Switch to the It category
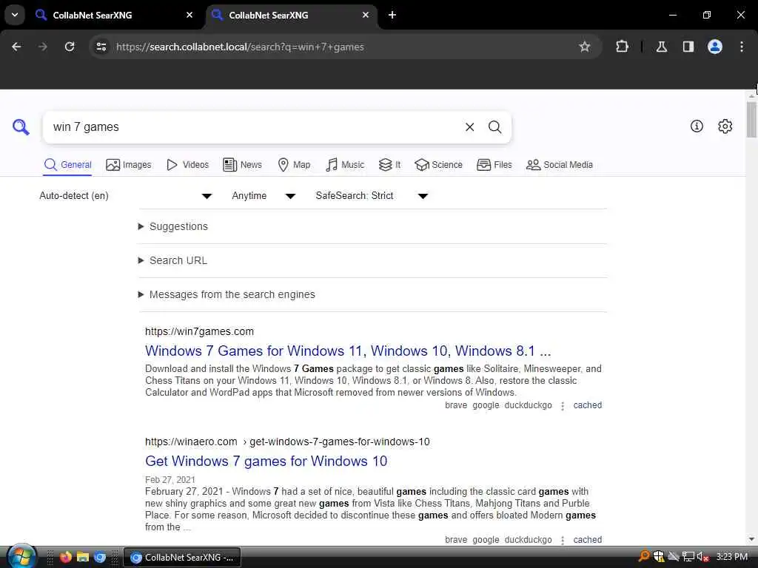This screenshot has height=568, width=758. click(x=389, y=165)
